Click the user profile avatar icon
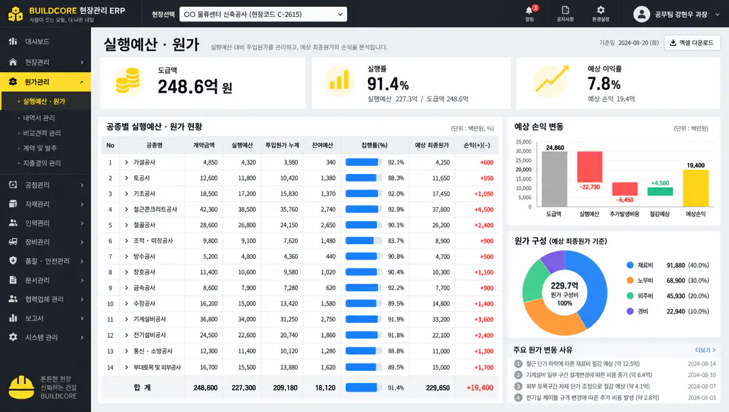This screenshot has height=412, width=729. [x=641, y=14]
